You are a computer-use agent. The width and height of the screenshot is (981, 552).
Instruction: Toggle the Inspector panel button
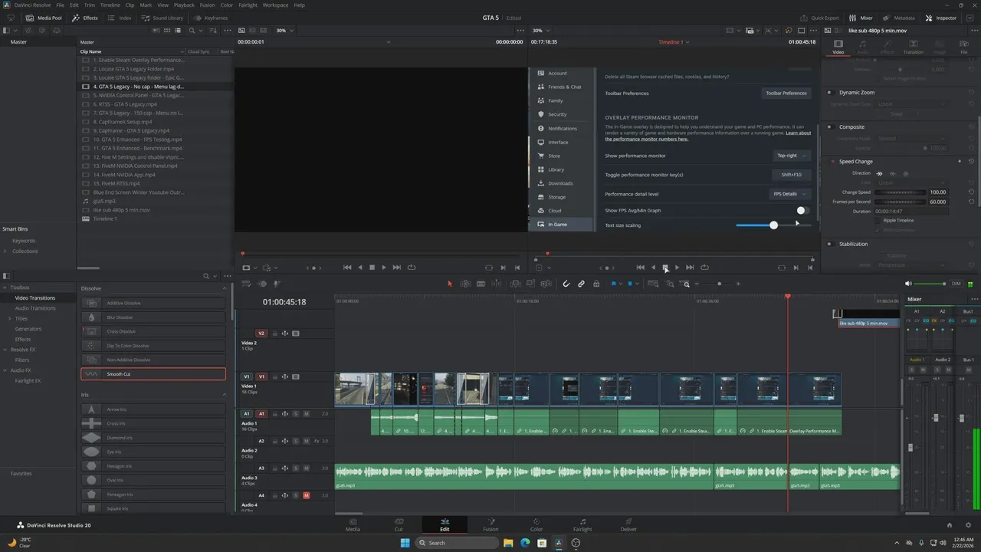point(941,18)
